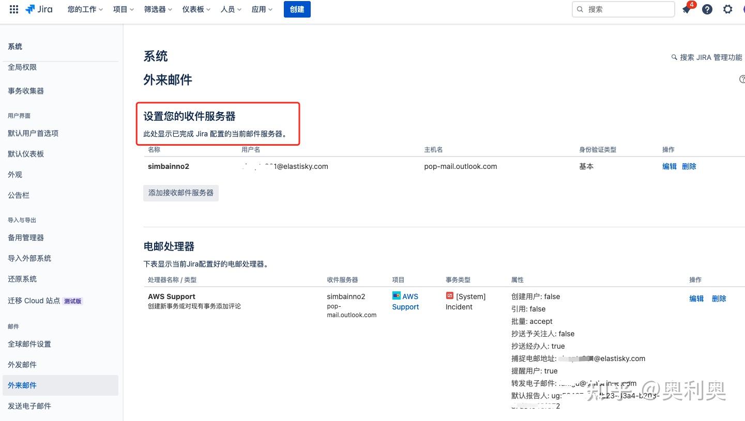The width and height of the screenshot is (745, 421).
Task: Edit the AWS Support mail handler
Action: (x=696, y=299)
